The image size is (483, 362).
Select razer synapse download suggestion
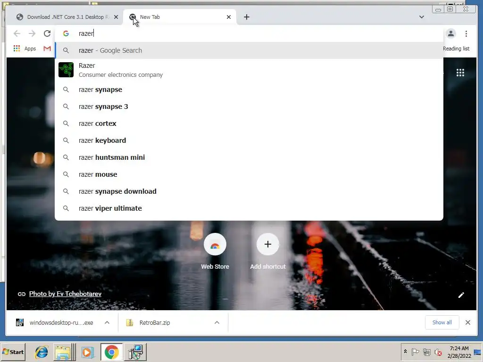tap(249, 191)
